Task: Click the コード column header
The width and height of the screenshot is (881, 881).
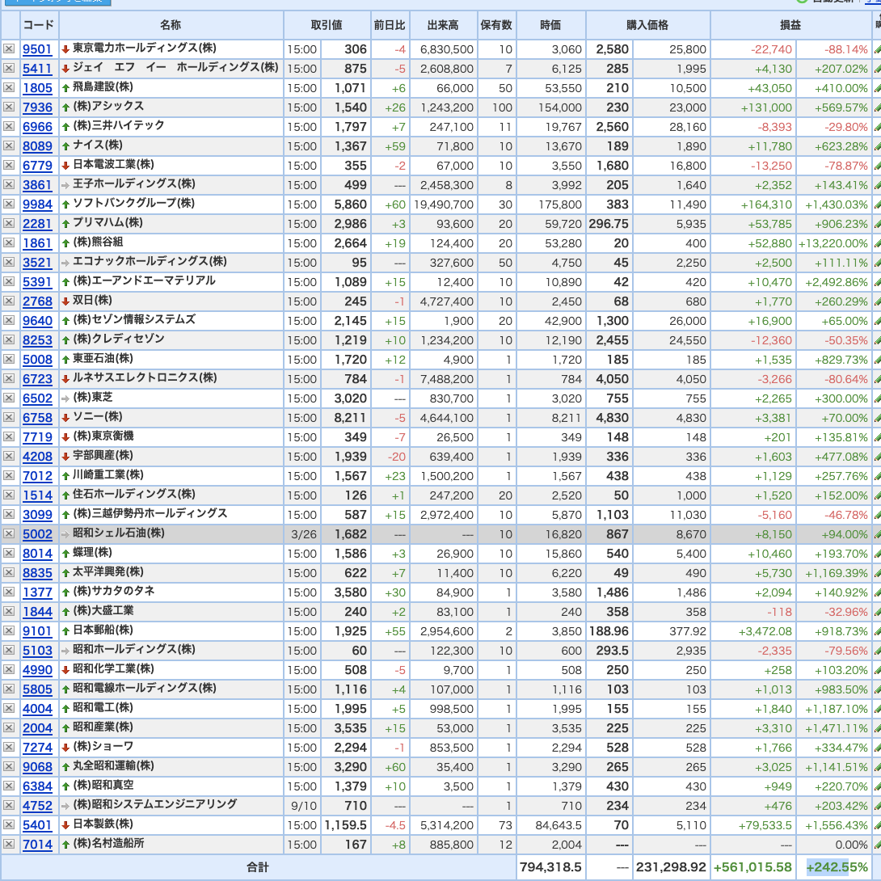Action: tap(39, 25)
